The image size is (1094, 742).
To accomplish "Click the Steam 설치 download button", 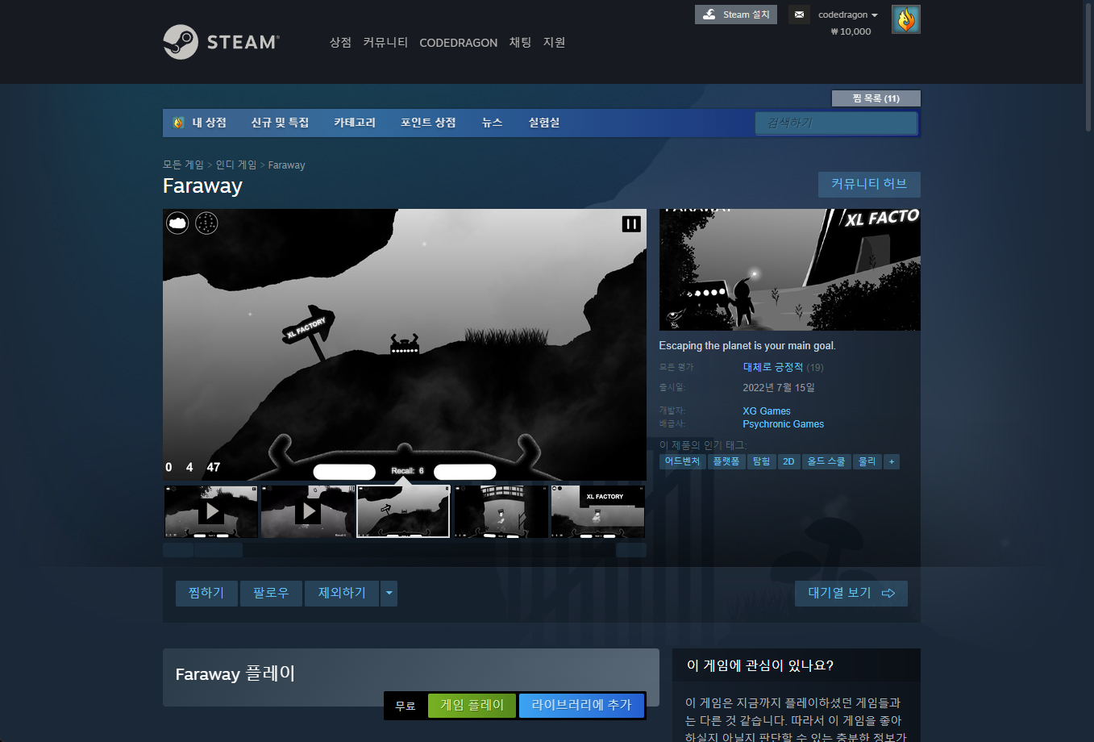I will click(736, 15).
